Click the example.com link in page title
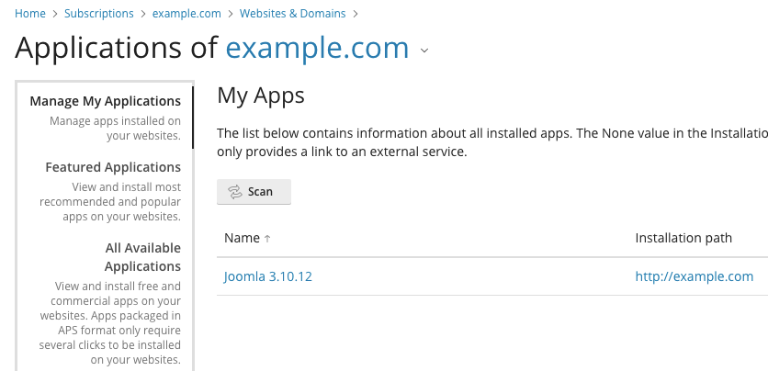 click(317, 48)
